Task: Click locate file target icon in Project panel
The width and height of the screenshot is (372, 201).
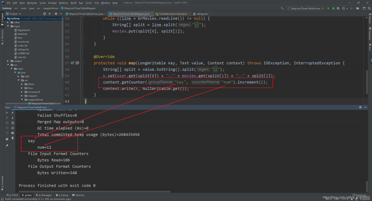Action: [44, 14]
